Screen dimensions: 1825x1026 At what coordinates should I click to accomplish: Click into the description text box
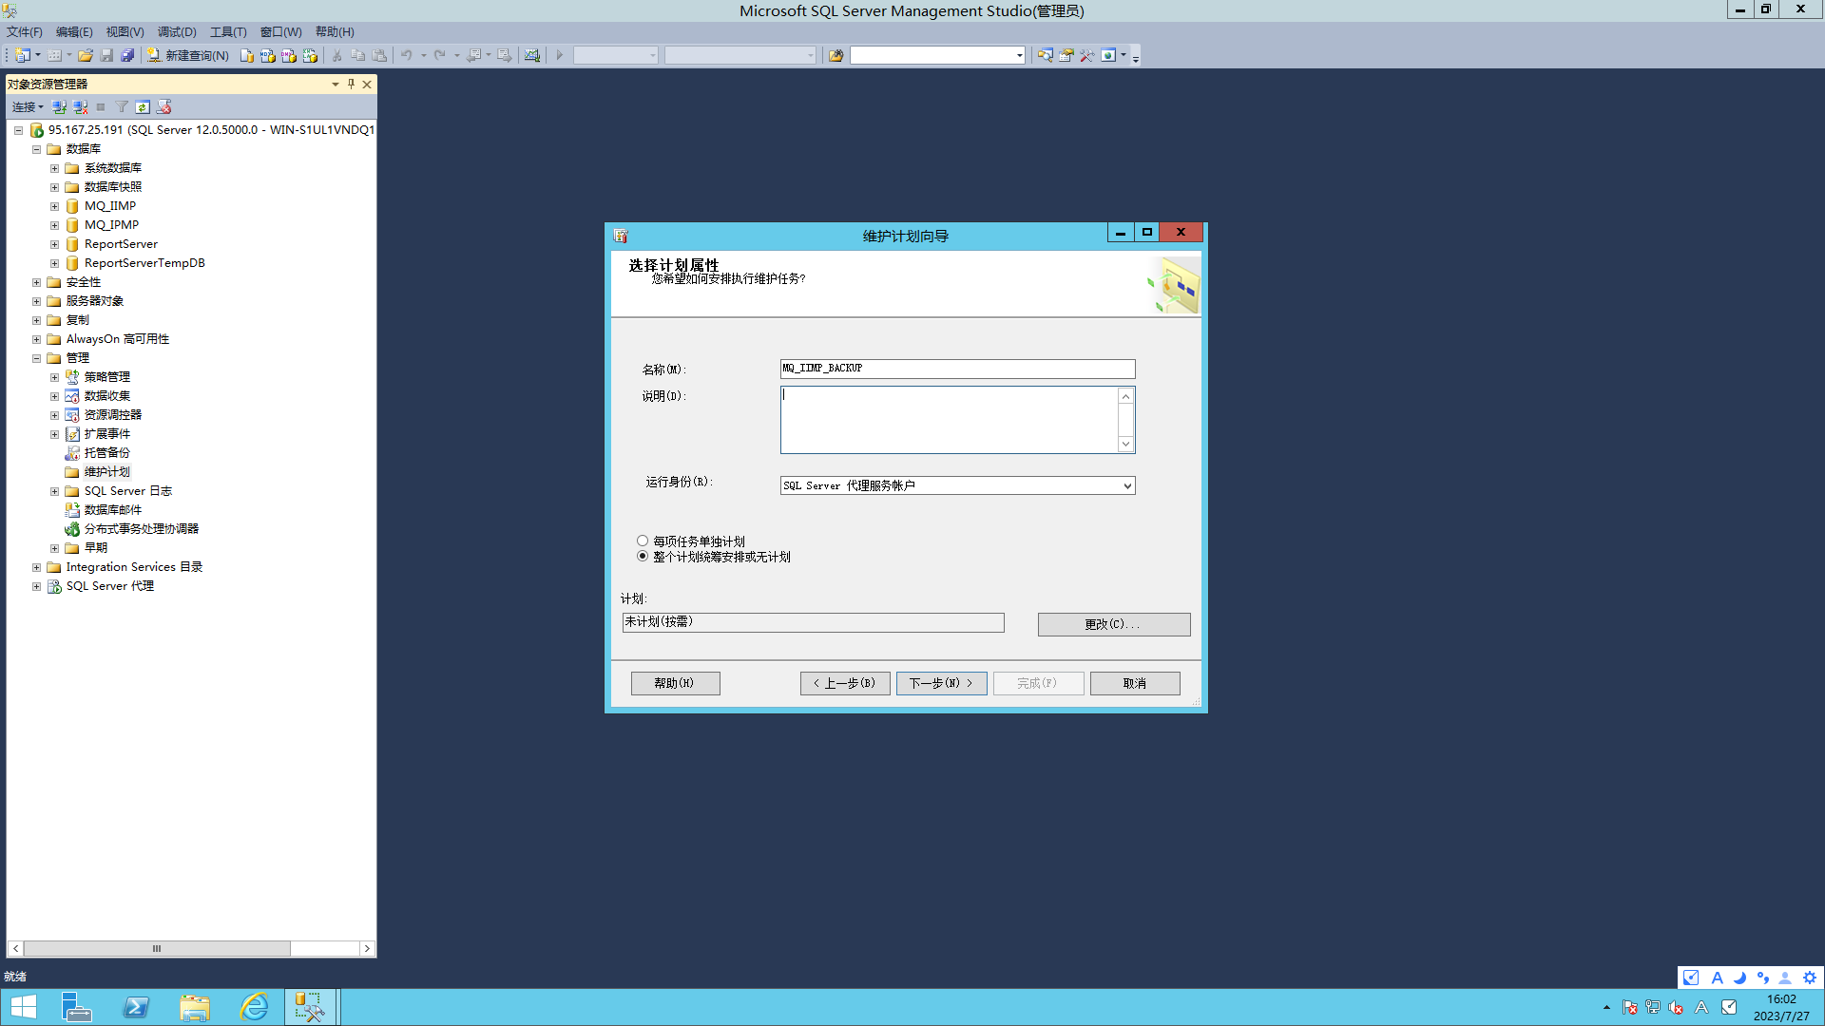coord(949,419)
